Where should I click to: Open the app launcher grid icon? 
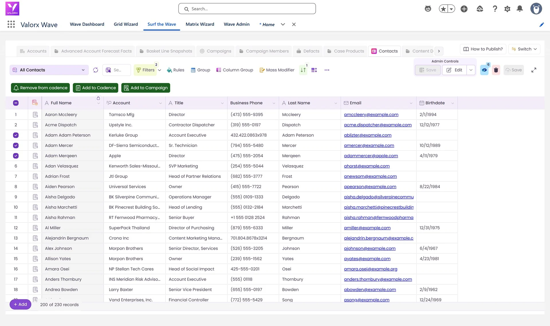[x=11, y=24]
